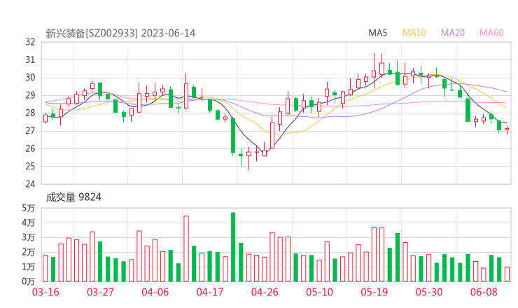Click the price axis value 31
The image size is (518, 308).
click(30, 59)
